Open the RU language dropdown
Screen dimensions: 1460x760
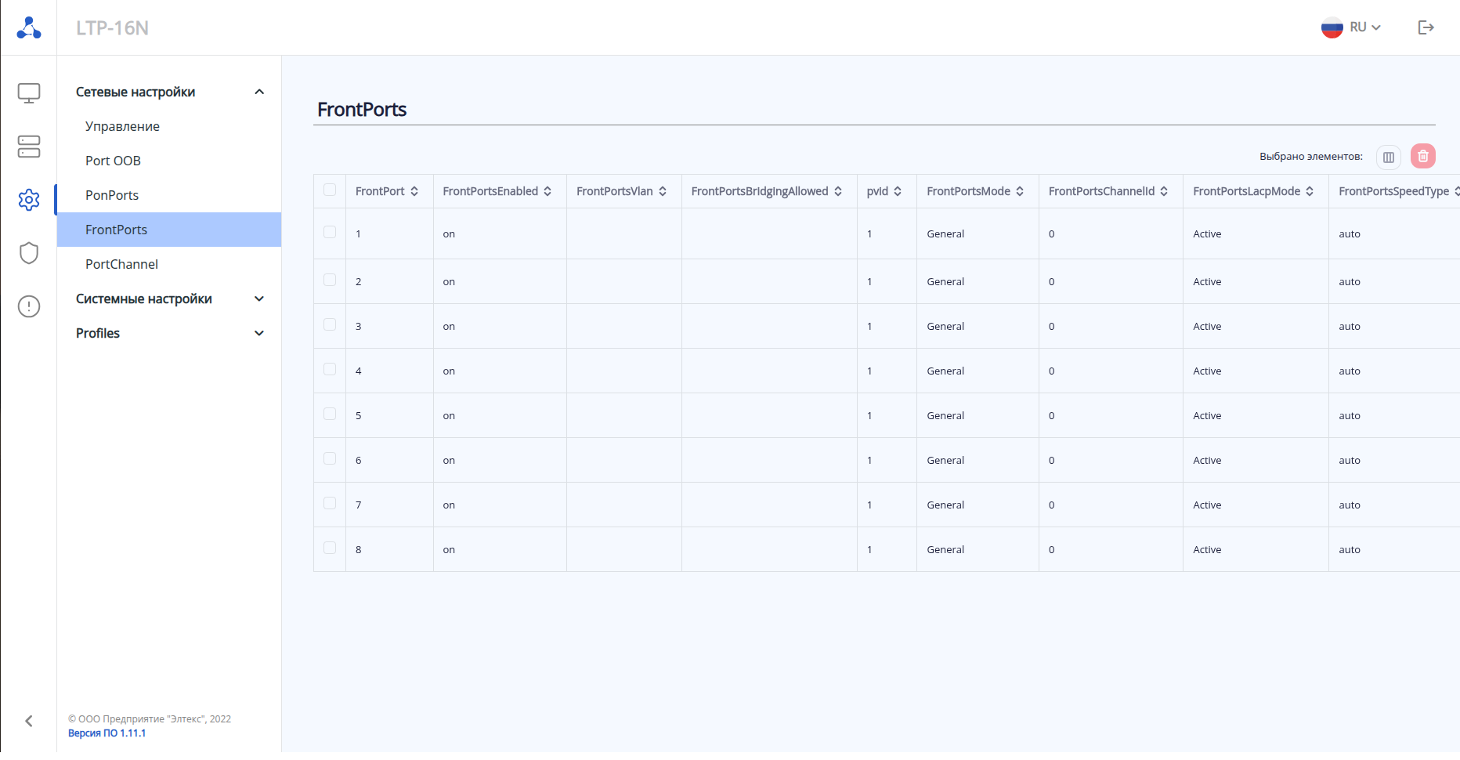pyautogui.click(x=1351, y=27)
